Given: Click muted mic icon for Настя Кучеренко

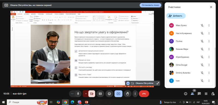Looking at the screenshot, I should [202, 33].
